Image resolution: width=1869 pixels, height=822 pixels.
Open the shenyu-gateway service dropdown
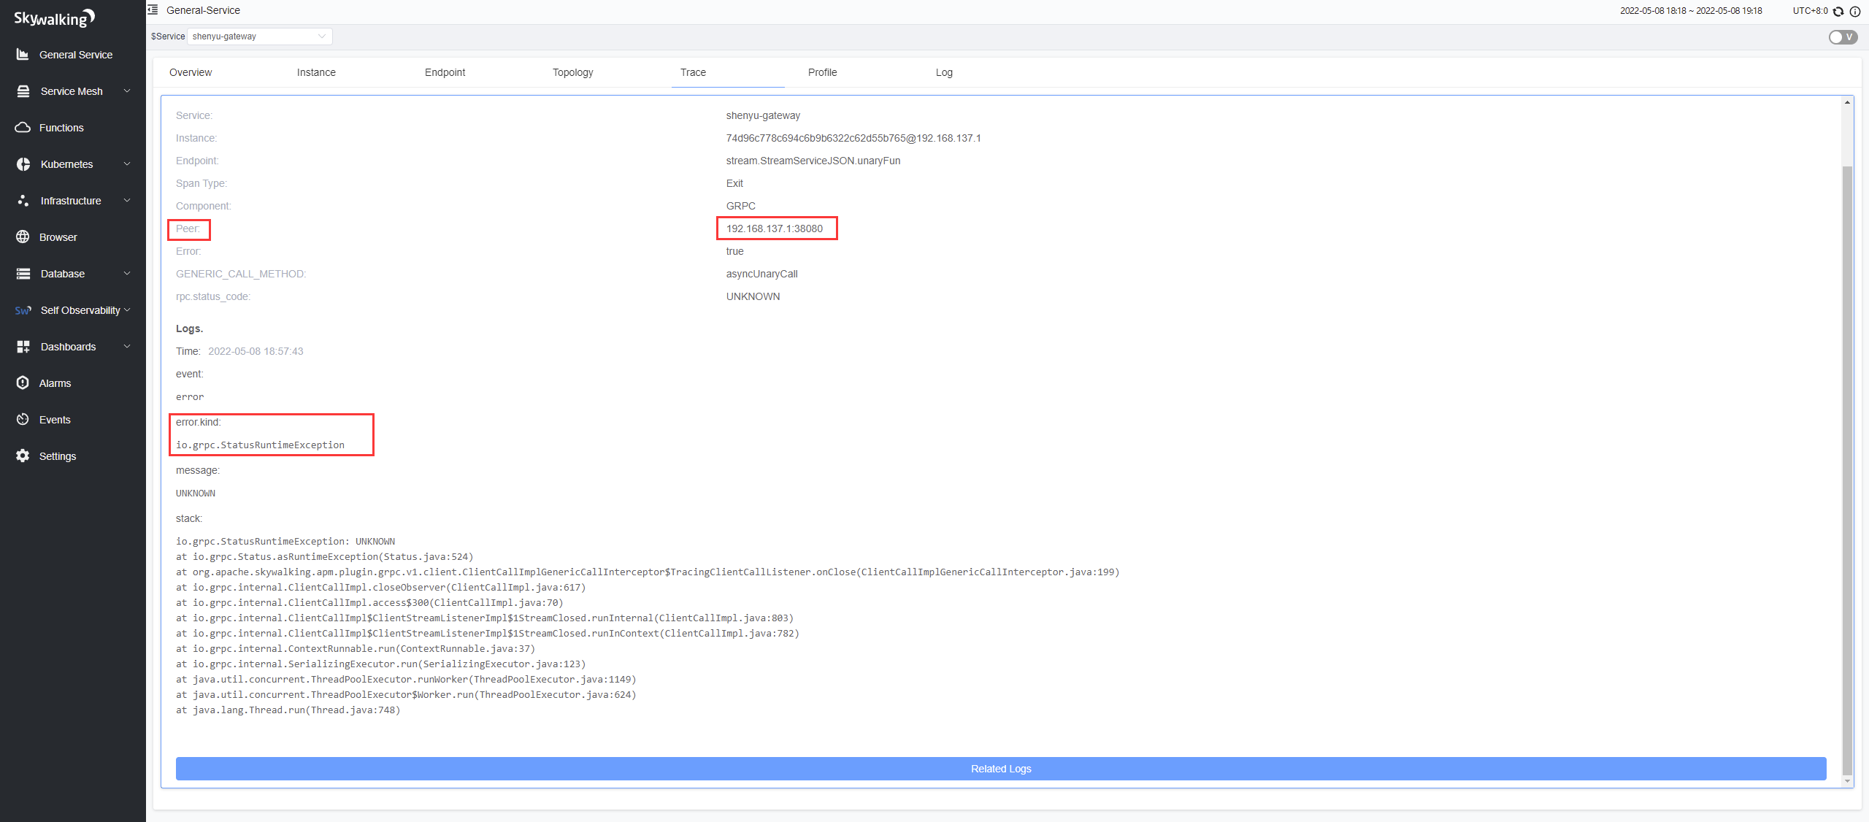[x=259, y=37]
